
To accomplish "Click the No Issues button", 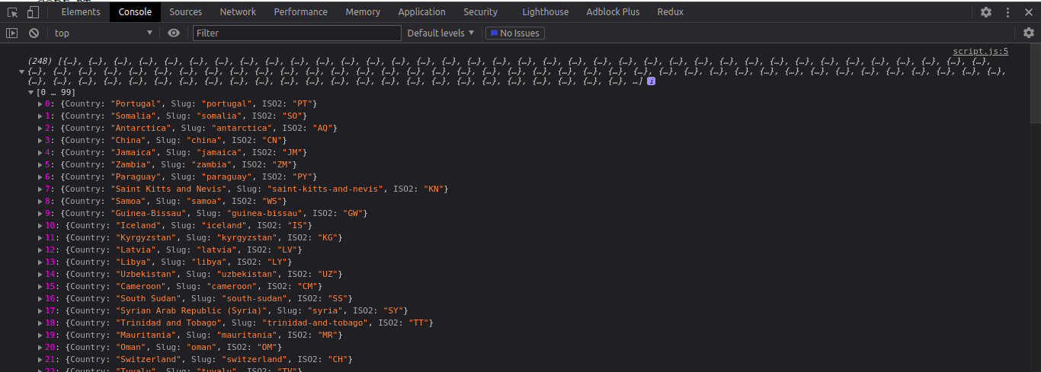I will click(x=514, y=33).
